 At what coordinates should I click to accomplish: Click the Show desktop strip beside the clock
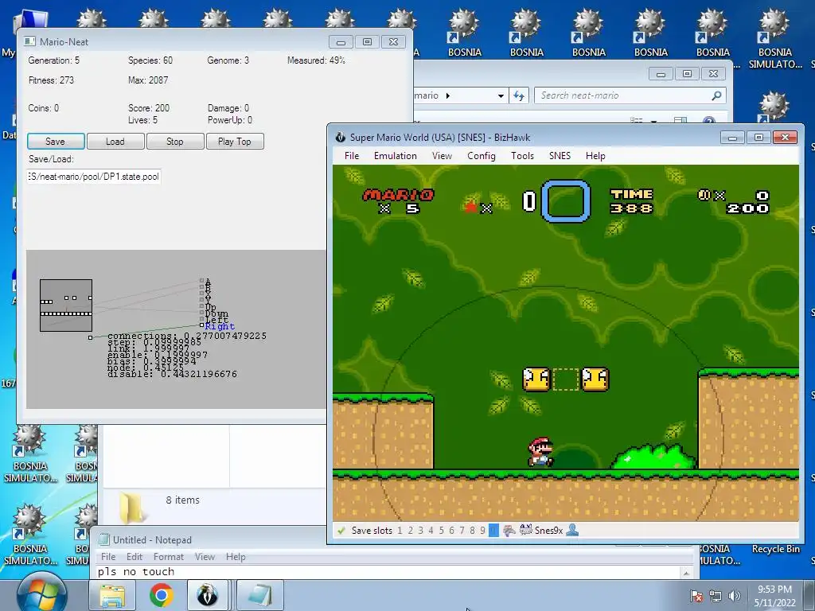[811, 595]
